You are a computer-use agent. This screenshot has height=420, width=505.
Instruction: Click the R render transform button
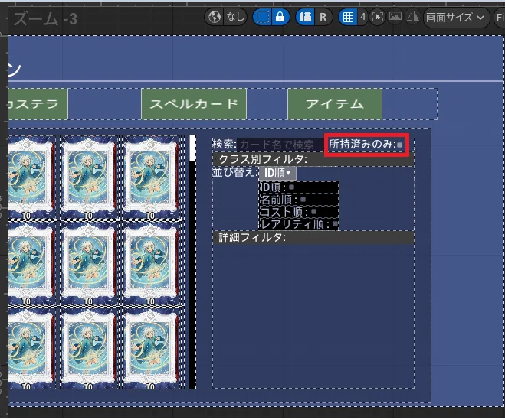[323, 17]
